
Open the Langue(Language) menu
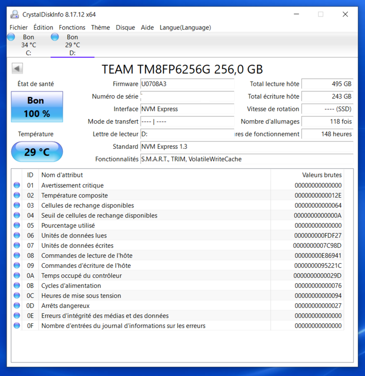click(185, 28)
